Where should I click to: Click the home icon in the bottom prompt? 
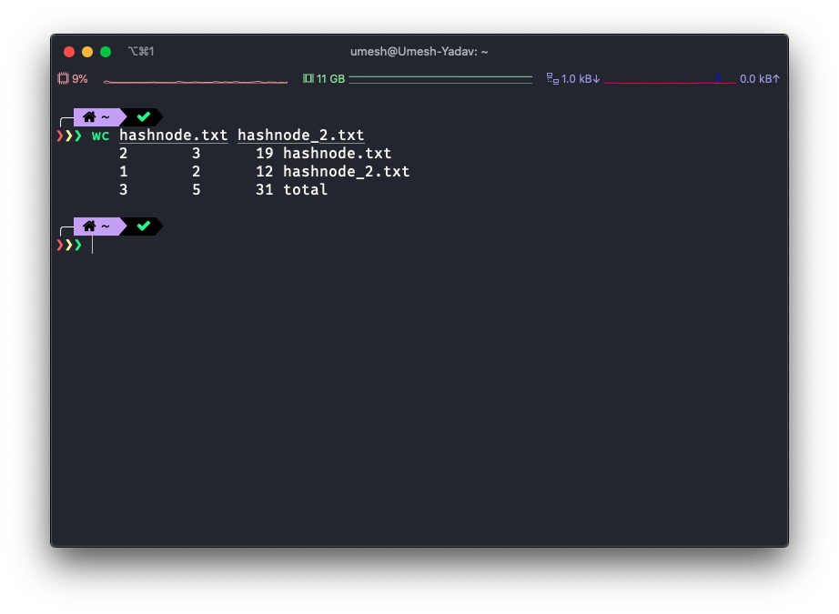pyautogui.click(x=89, y=226)
